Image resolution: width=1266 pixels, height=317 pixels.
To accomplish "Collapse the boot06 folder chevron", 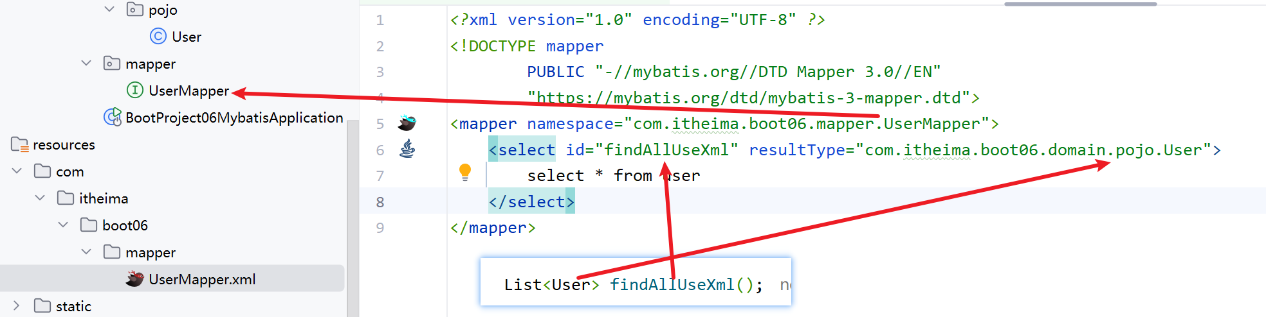I will pyautogui.click(x=63, y=225).
